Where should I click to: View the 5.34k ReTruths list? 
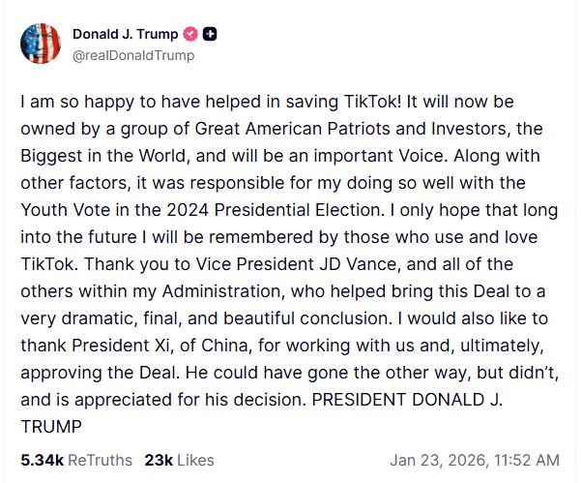[x=76, y=460]
